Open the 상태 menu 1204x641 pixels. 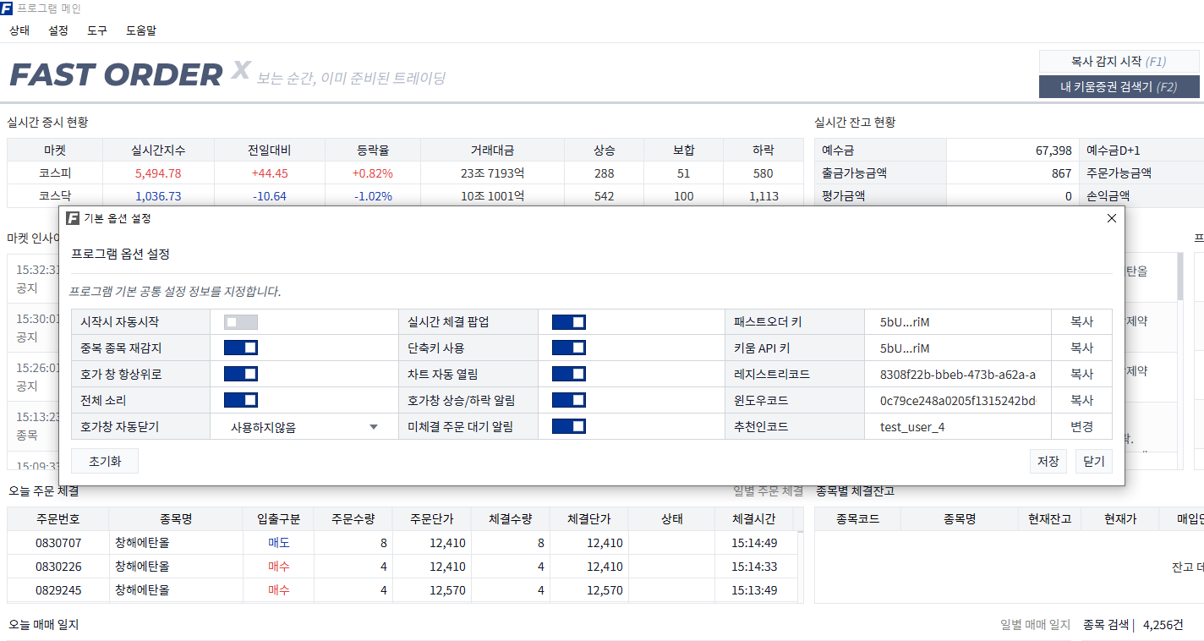[19, 30]
